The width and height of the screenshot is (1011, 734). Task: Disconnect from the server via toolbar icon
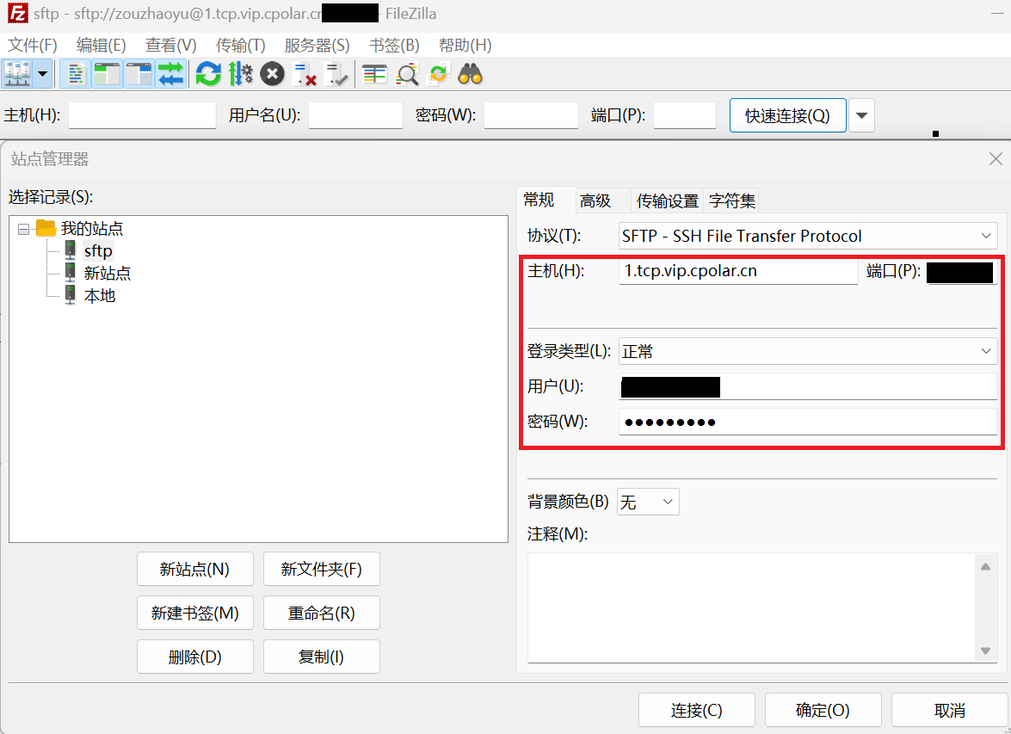coord(304,74)
